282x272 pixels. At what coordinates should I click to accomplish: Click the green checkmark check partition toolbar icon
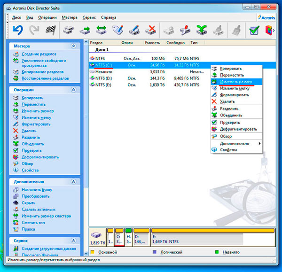(x=254, y=31)
